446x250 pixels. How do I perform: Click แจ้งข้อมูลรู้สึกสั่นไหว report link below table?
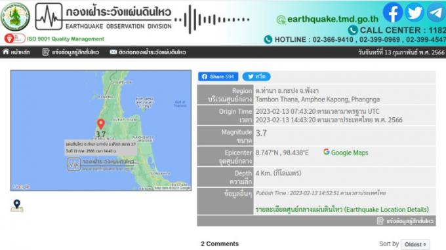tap(405, 221)
